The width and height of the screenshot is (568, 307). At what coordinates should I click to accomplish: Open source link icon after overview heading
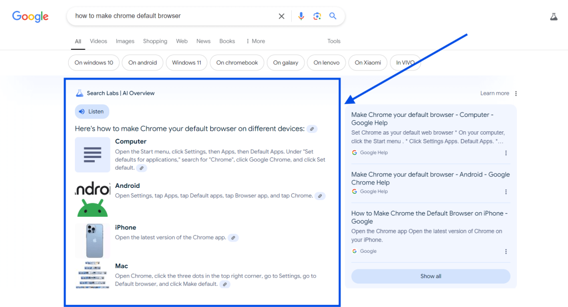point(312,129)
